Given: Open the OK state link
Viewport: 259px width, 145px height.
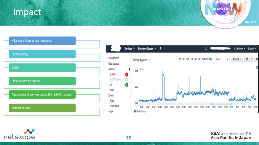Looking at the screenshot, I should pos(111,85).
